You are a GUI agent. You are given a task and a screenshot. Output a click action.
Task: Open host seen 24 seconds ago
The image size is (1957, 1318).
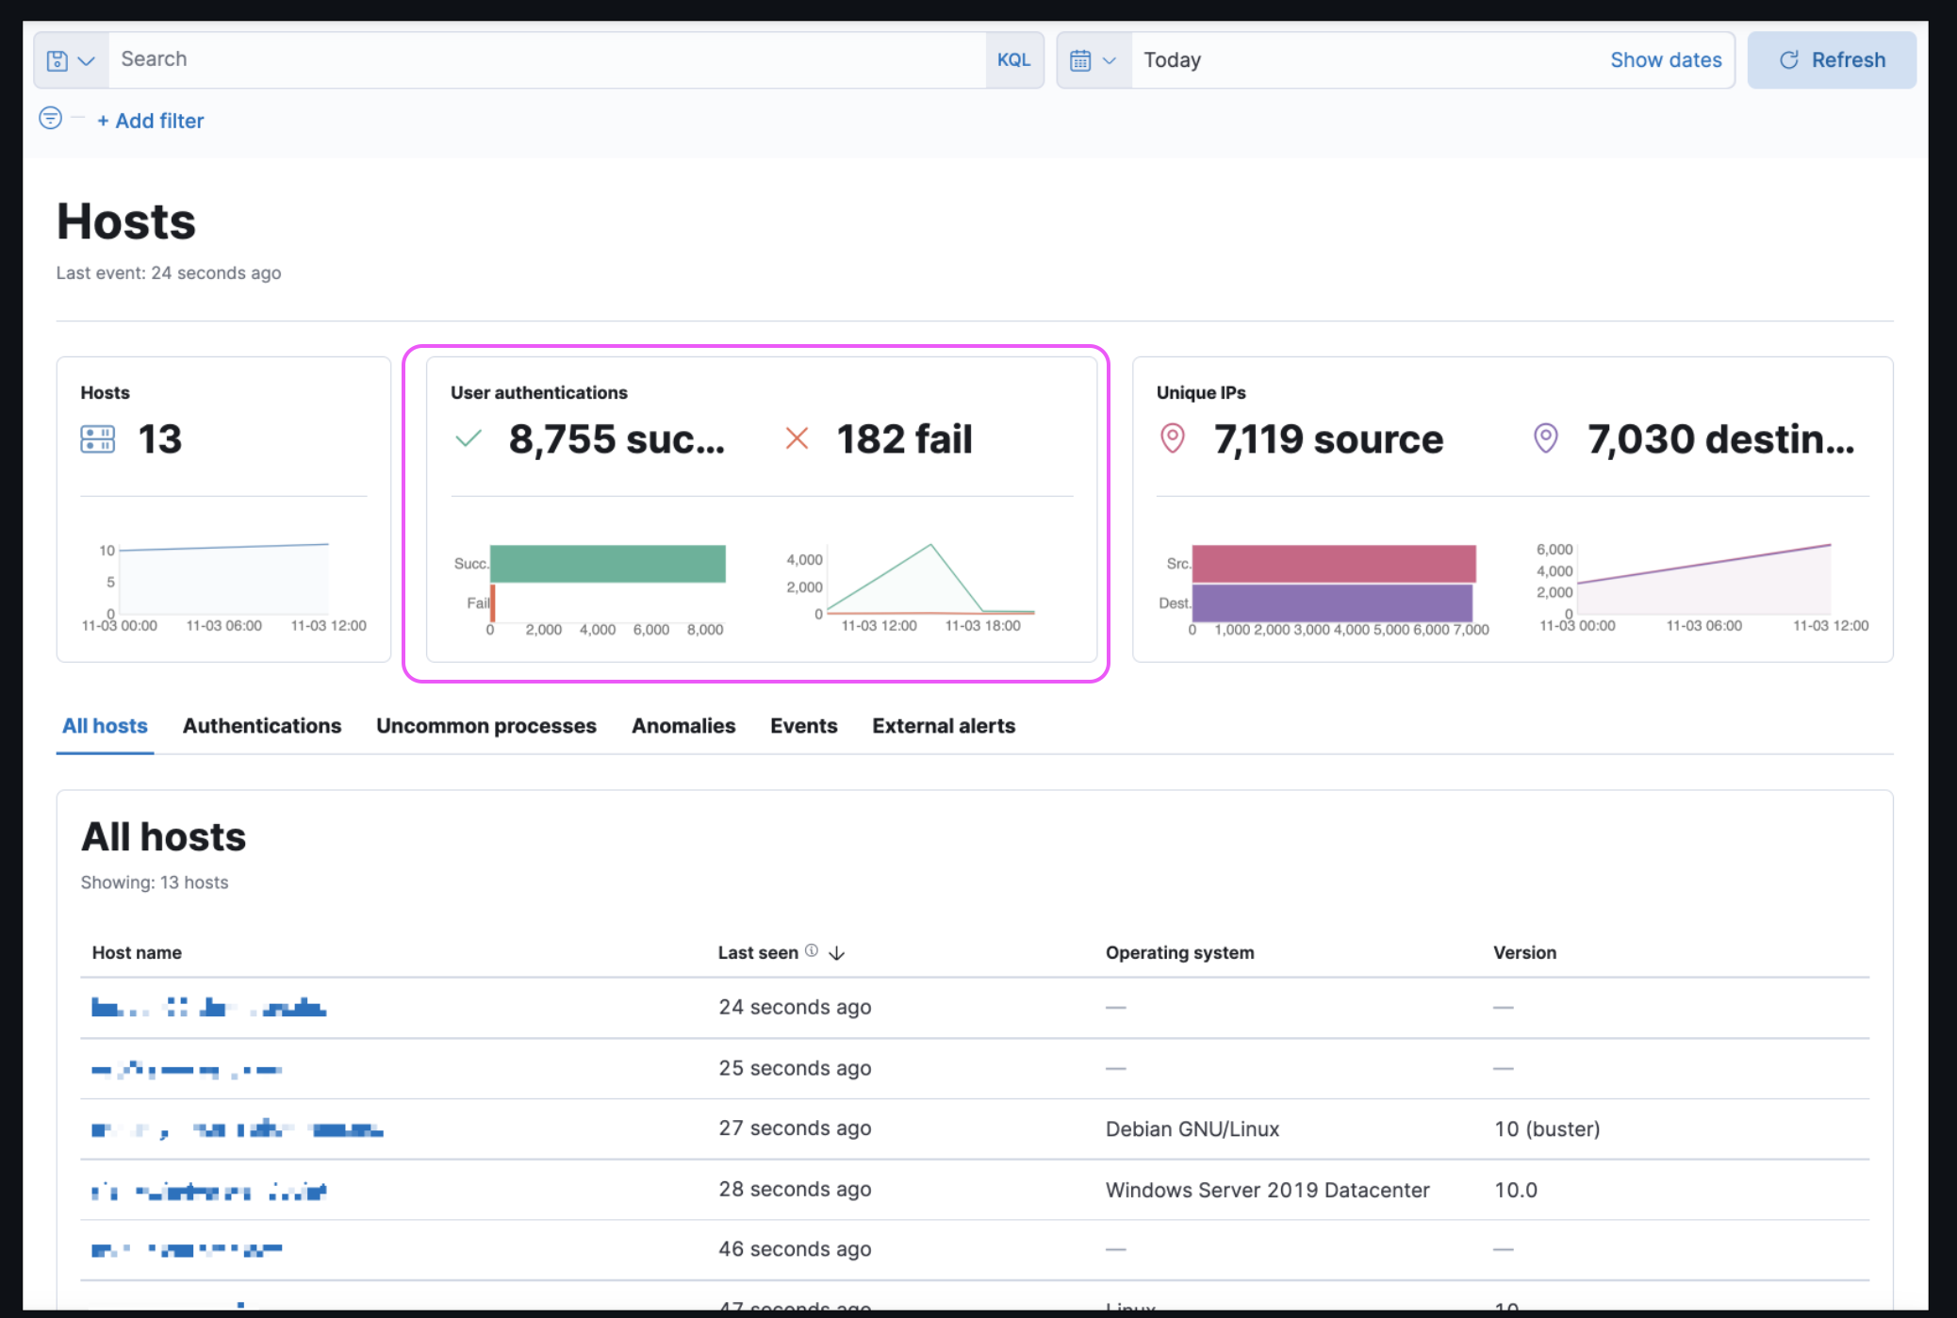(x=209, y=1008)
